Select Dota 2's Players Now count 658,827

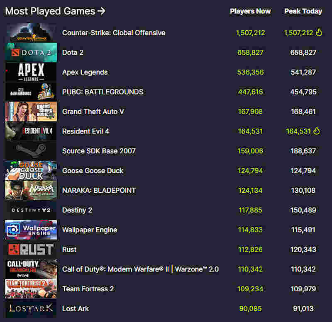coord(250,53)
